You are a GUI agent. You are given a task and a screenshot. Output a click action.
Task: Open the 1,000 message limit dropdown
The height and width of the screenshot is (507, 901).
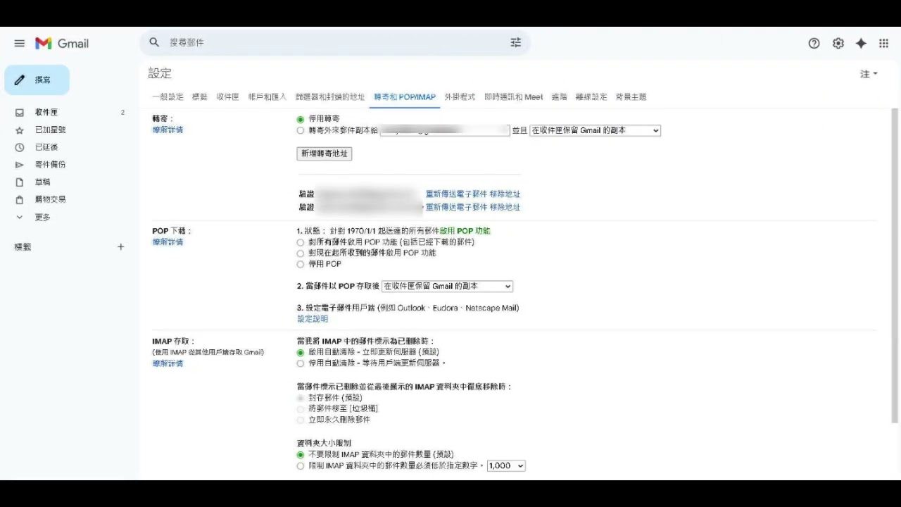506,466
